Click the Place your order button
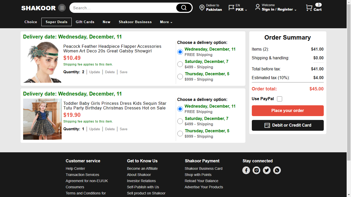The image size is (351, 197). (288, 111)
